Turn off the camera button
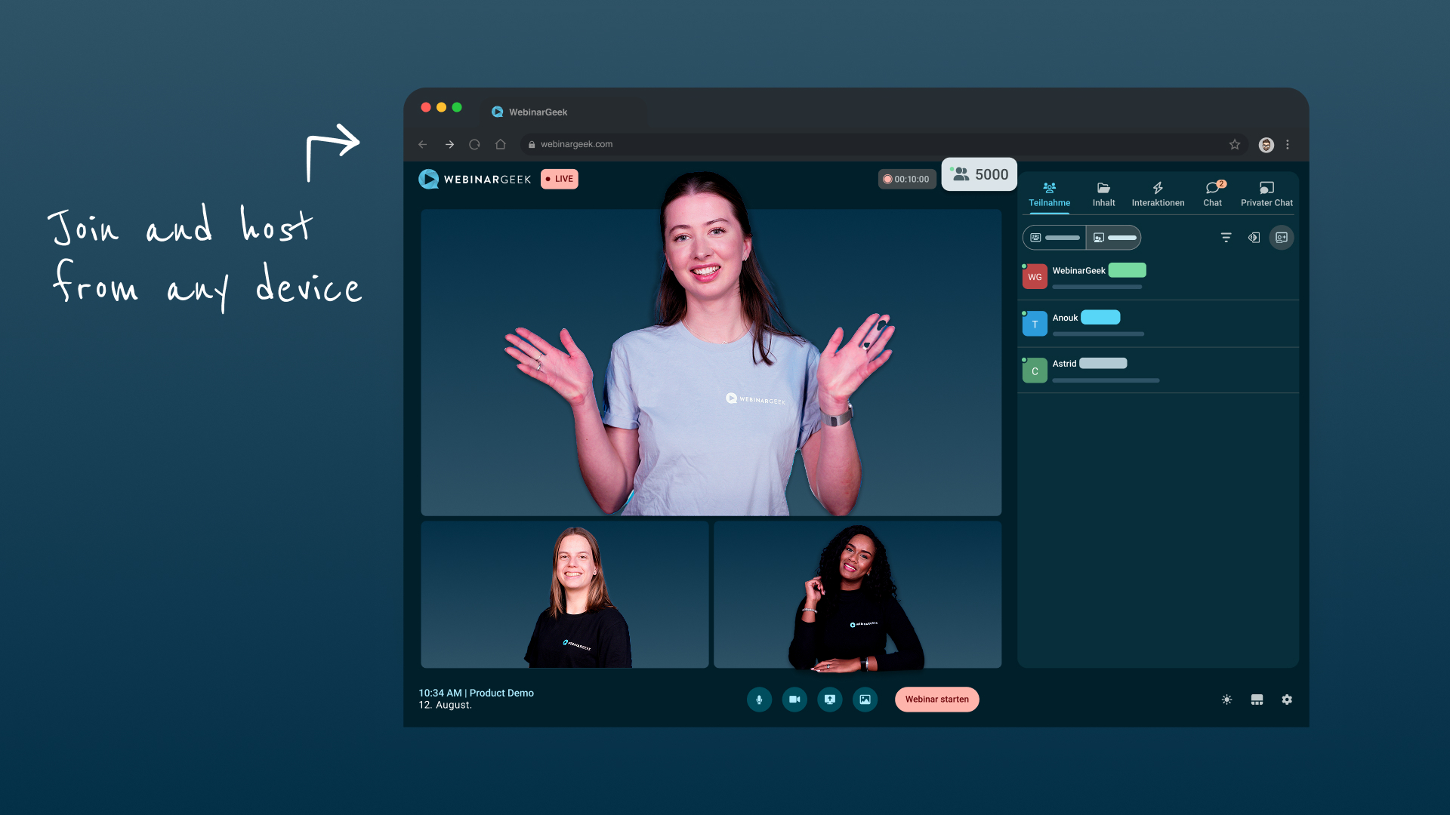Viewport: 1450px width, 815px height. [794, 700]
